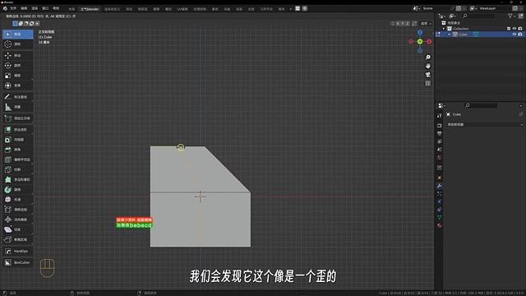
Task: Select the Extrude Region tool
Action: pyautogui.click(x=18, y=130)
